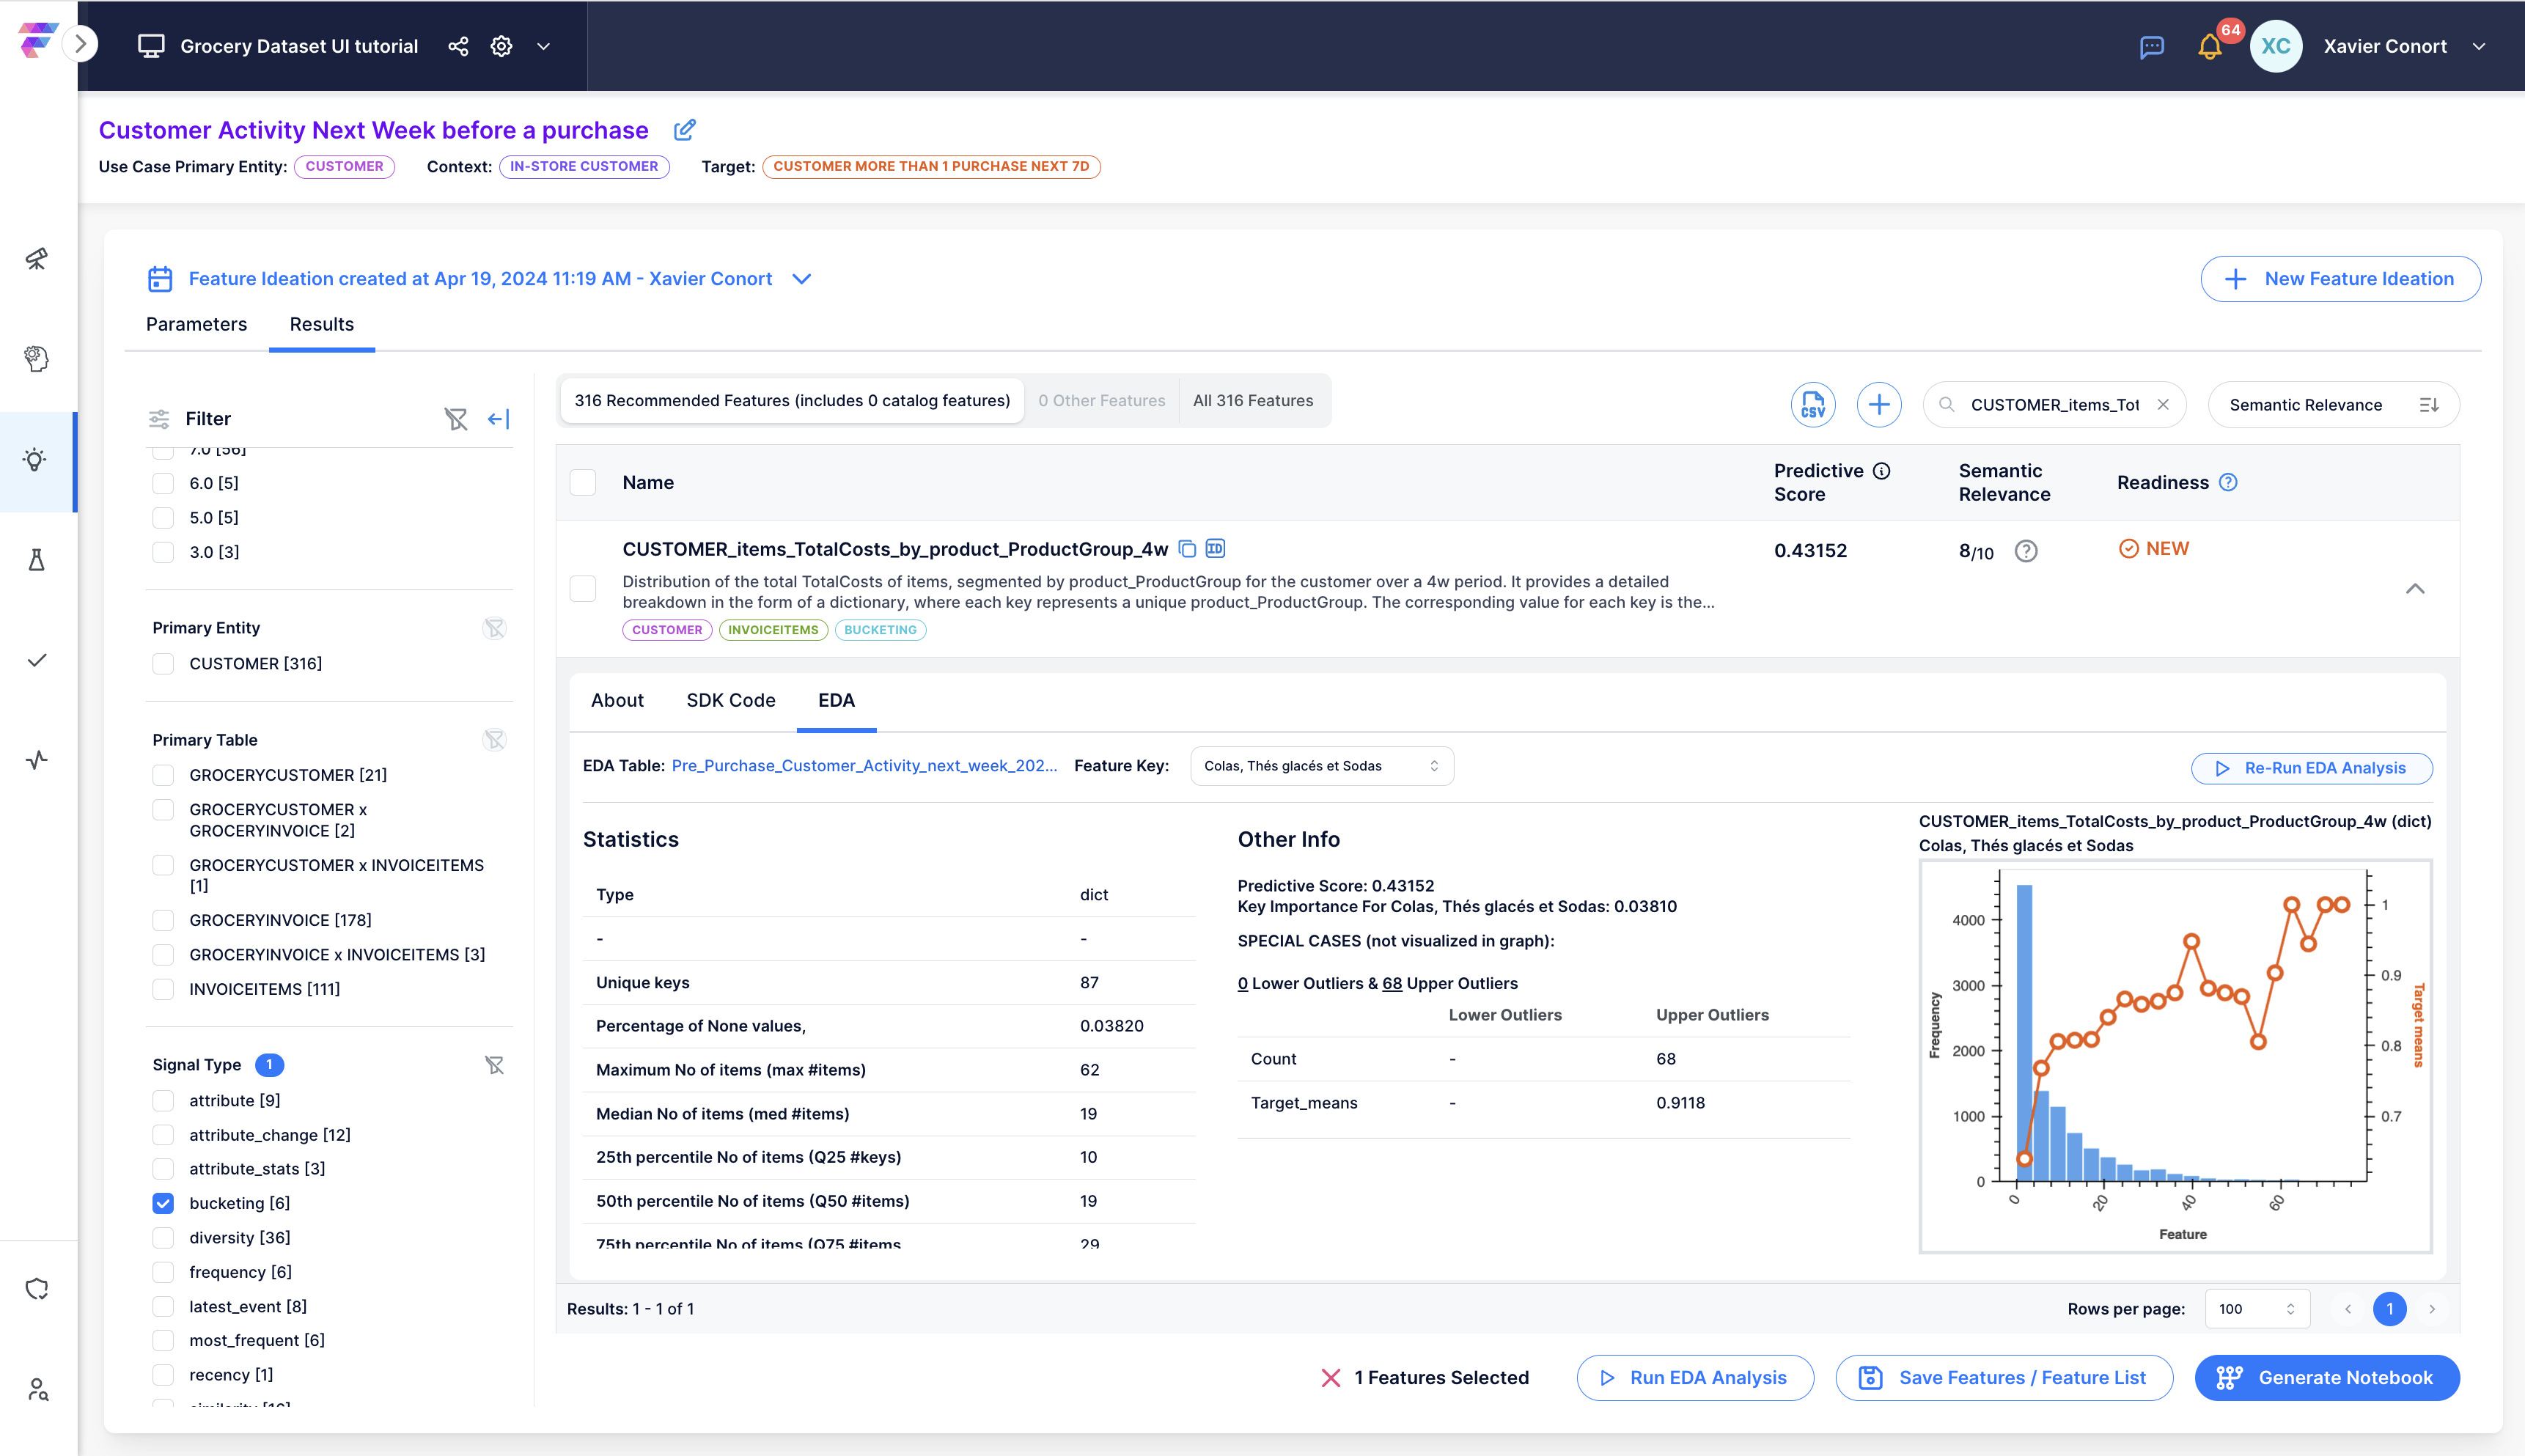
Task: Check the CUSTOMER_items_TotalCosts feature row box
Action: pyautogui.click(x=583, y=588)
